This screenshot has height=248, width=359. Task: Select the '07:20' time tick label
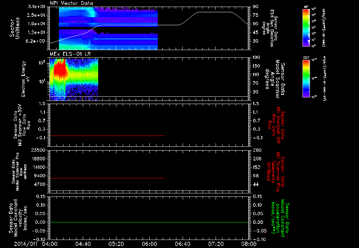click(216, 244)
